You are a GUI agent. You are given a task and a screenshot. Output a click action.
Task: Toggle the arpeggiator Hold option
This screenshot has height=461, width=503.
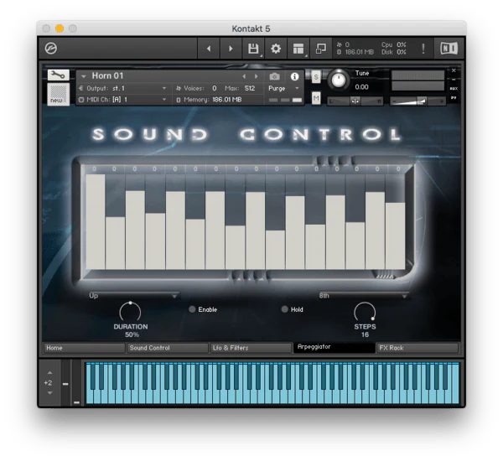[284, 309]
